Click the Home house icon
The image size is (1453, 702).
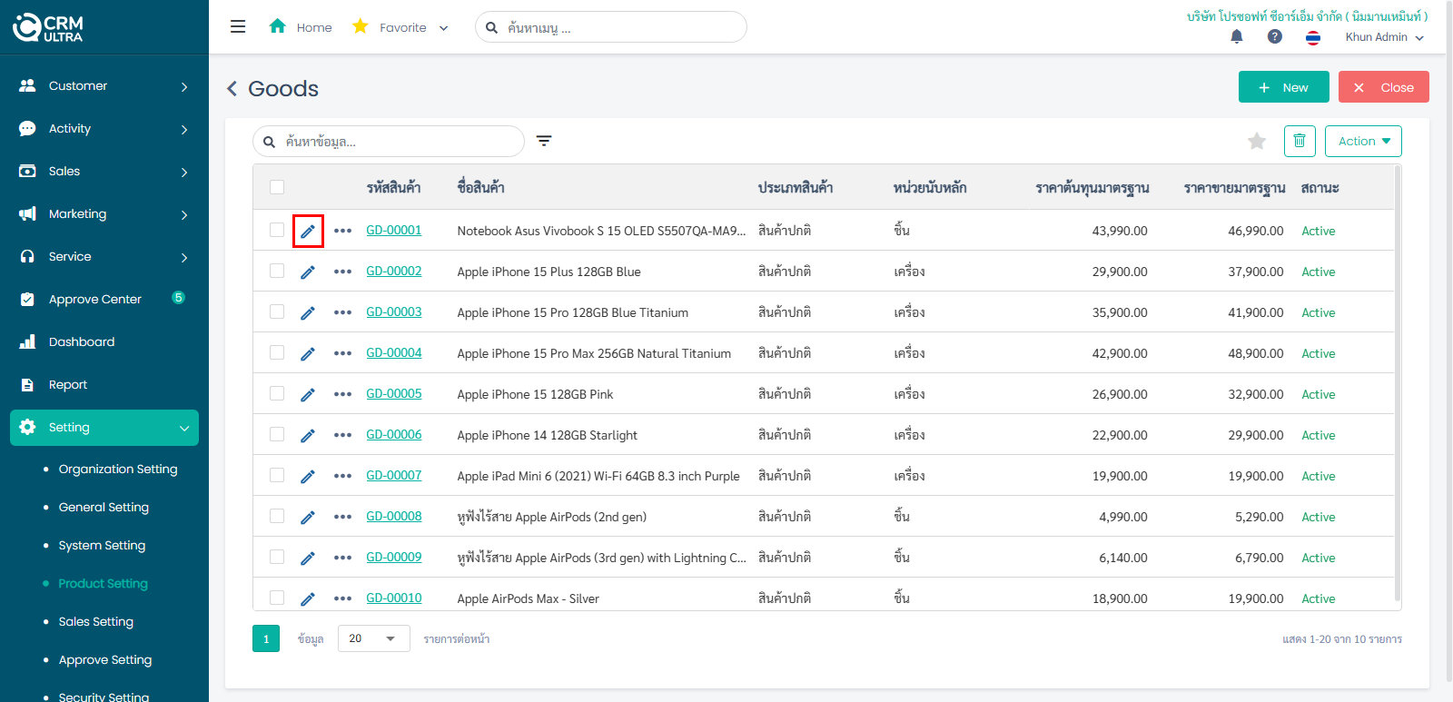tap(278, 26)
